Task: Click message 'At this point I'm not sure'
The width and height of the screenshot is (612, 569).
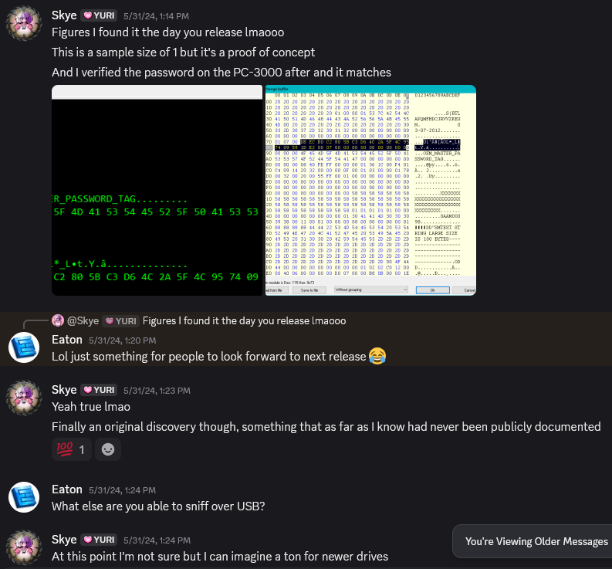Action: pyautogui.click(x=220, y=556)
